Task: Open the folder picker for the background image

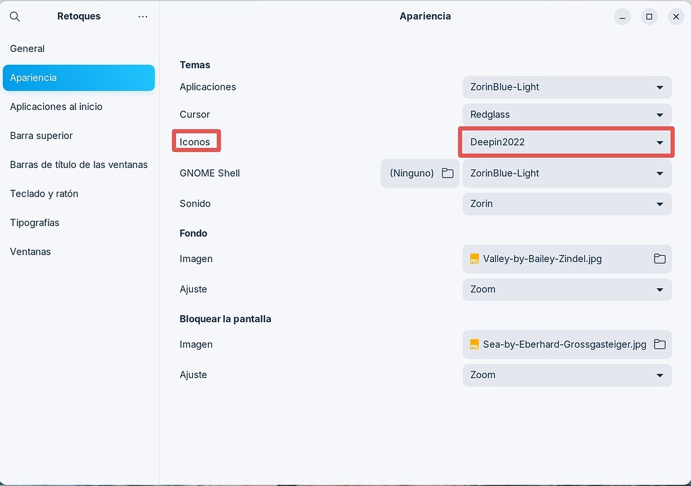Action: [659, 259]
